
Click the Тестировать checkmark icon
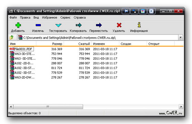coord(58,25)
